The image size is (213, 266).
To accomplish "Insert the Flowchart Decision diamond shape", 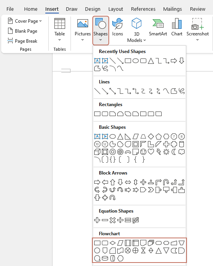I will point(113,243).
